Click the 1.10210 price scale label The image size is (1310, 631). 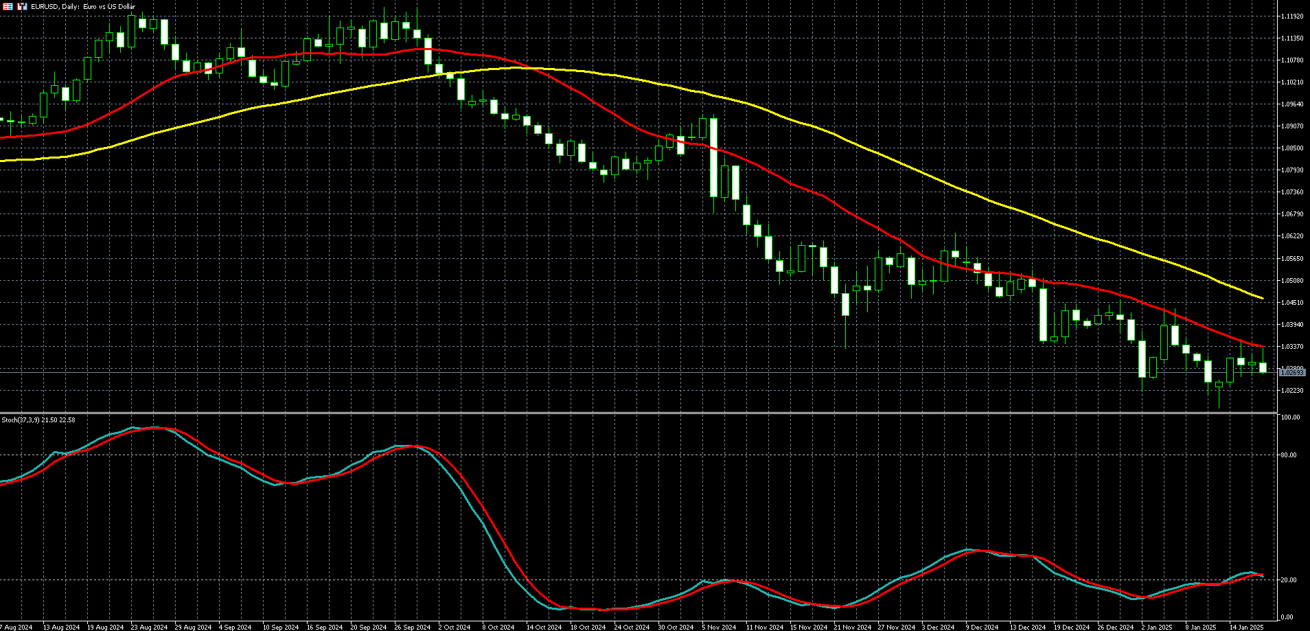[1292, 82]
